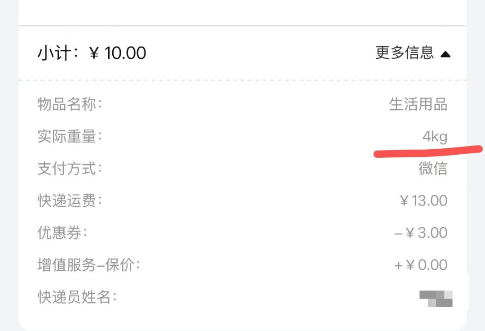Click the –¥3.00 coupon discount value

click(x=421, y=233)
